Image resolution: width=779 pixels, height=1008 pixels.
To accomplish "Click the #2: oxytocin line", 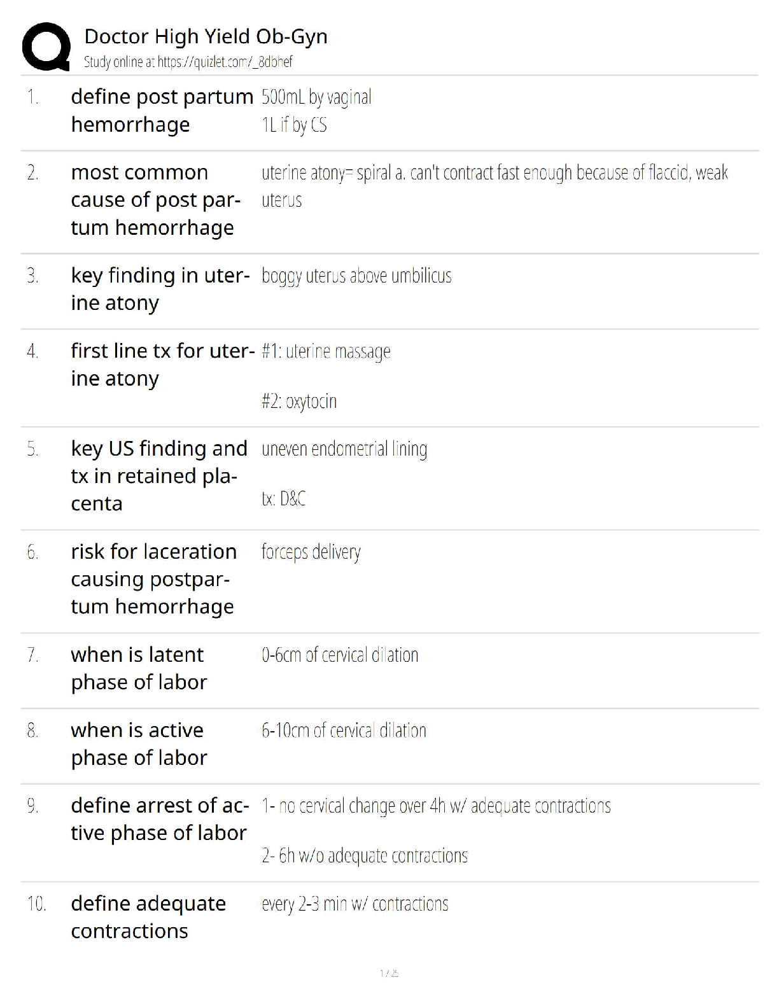I will [x=299, y=402].
